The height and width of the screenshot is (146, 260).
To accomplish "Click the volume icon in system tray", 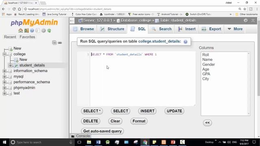I will point(229,142).
